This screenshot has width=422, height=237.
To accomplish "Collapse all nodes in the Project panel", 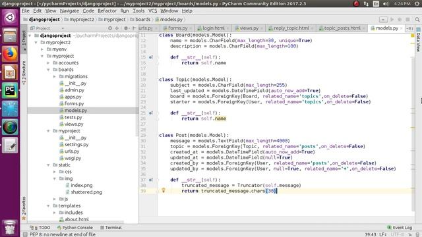I will pyautogui.click(x=117, y=28).
